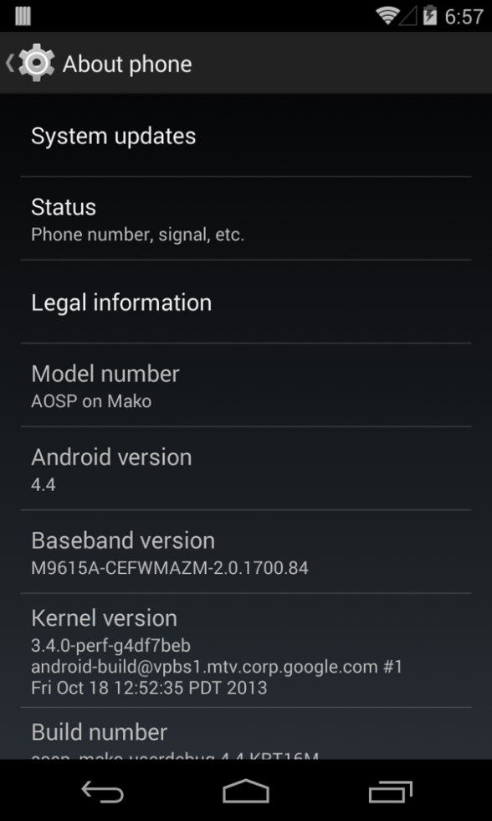492x821 pixels.
Task: Select the Baseband version row
Action: pos(246,552)
